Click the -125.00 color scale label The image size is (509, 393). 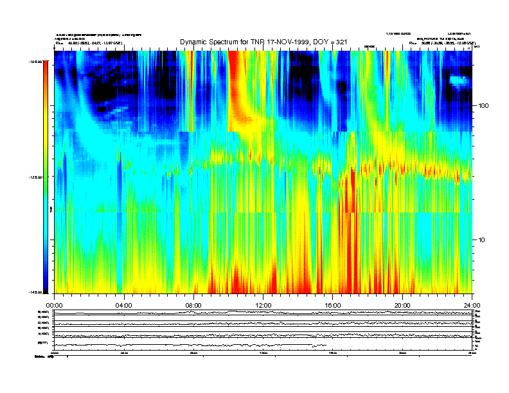click(x=35, y=177)
